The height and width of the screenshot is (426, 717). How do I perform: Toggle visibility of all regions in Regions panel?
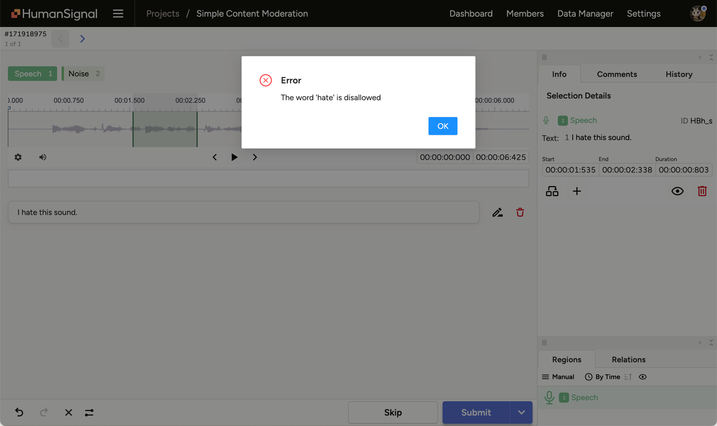(x=642, y=377)
